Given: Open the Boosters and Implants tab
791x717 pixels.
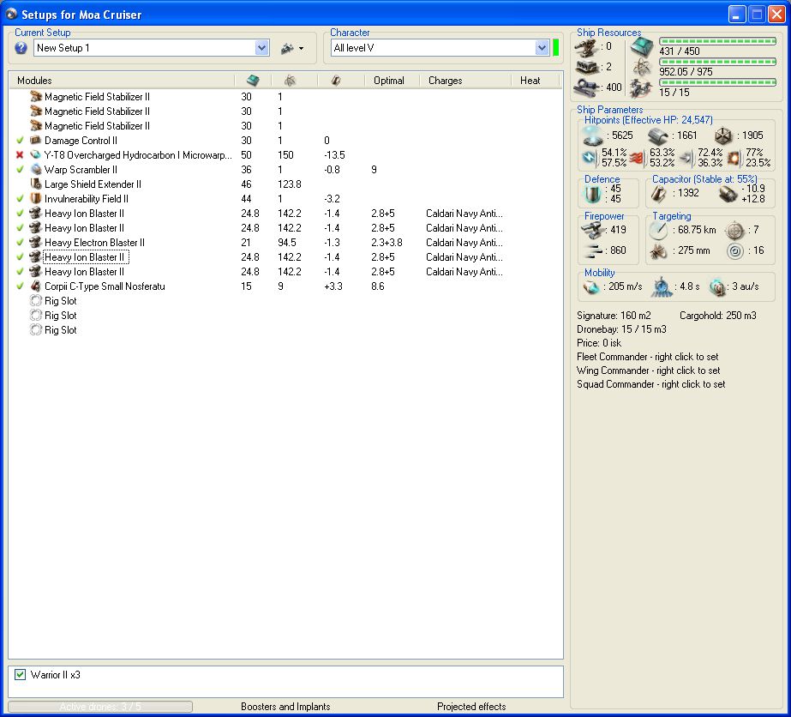Looking at the screenshot, I should 285,707.
